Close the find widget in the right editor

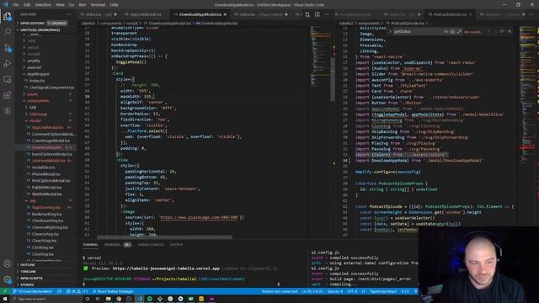click(x=510, y=31)
